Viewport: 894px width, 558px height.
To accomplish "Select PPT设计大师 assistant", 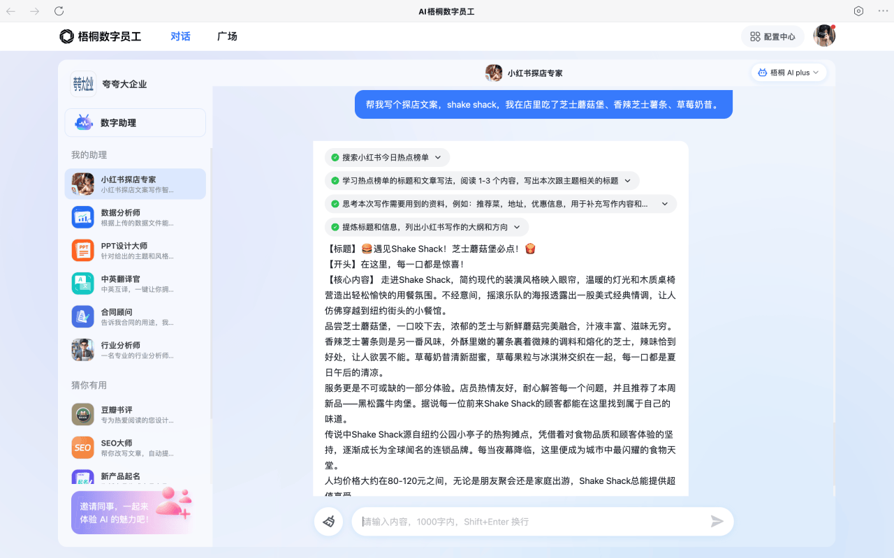I will point(135,251).
